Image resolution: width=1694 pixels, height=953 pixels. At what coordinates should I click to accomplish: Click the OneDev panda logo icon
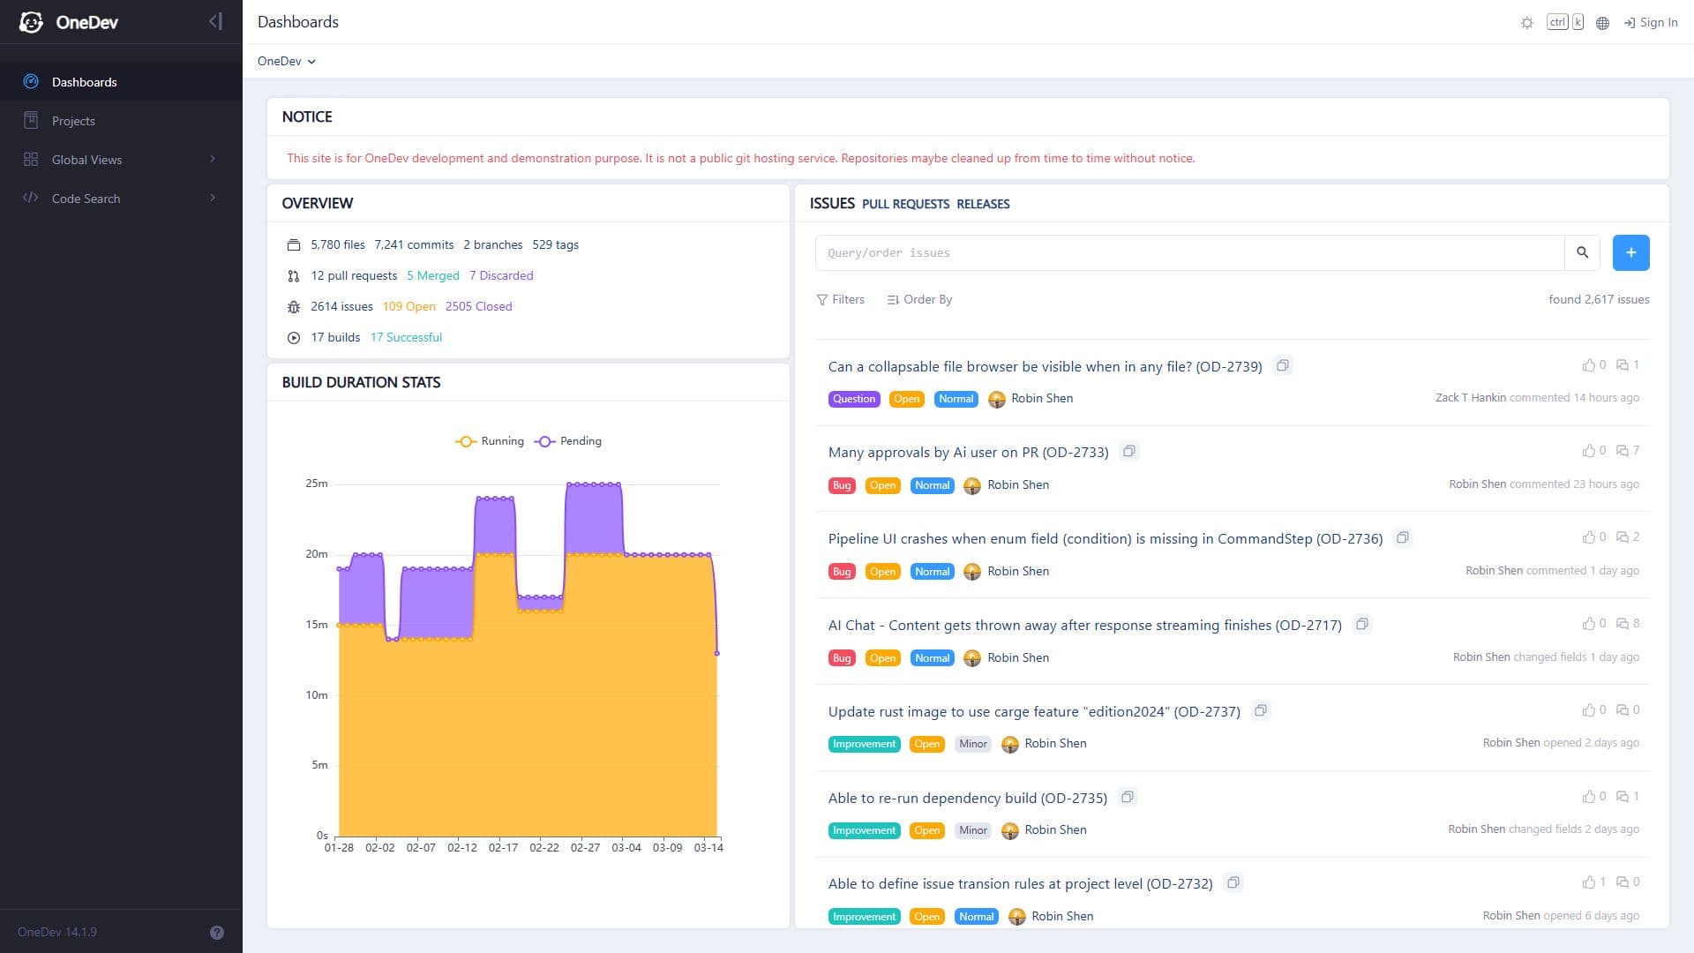point(31,22)
